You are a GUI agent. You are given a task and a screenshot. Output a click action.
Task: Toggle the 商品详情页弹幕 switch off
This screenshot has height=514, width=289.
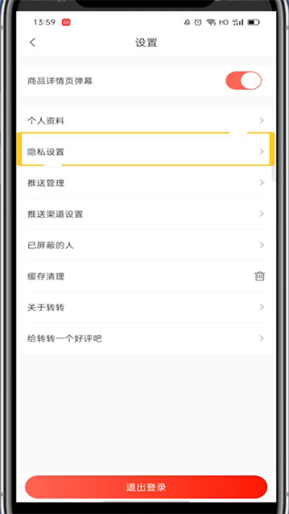[243, 81]
